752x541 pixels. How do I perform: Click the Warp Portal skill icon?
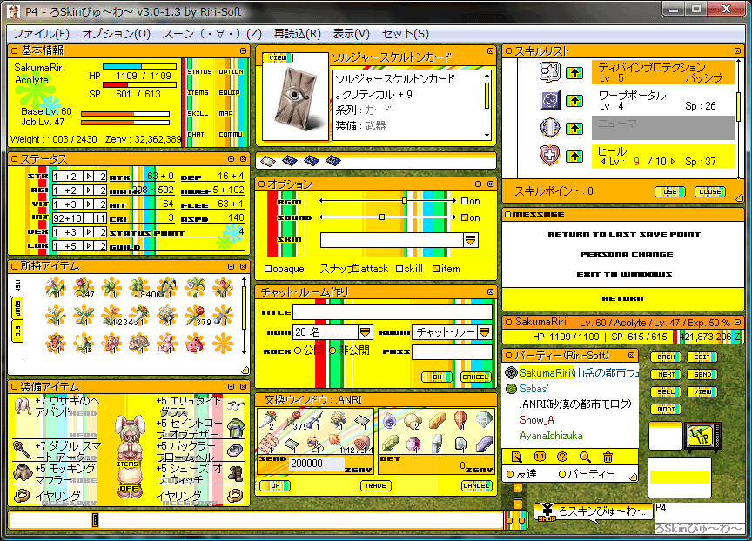[549, 100]
